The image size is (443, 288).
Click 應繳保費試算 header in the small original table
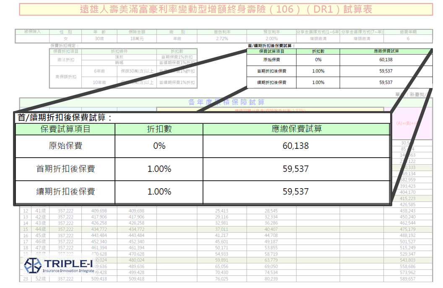[x=386, y=51]
